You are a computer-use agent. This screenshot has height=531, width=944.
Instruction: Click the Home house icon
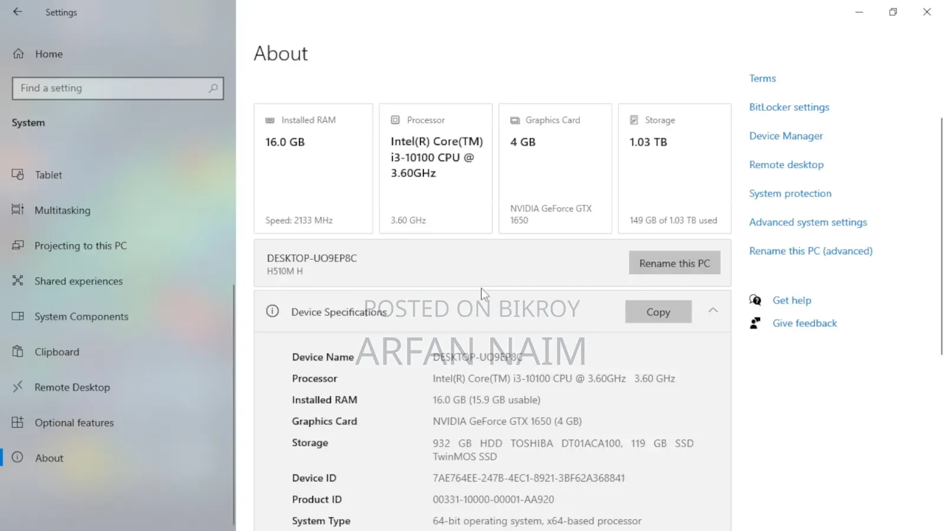coord(18,54)
